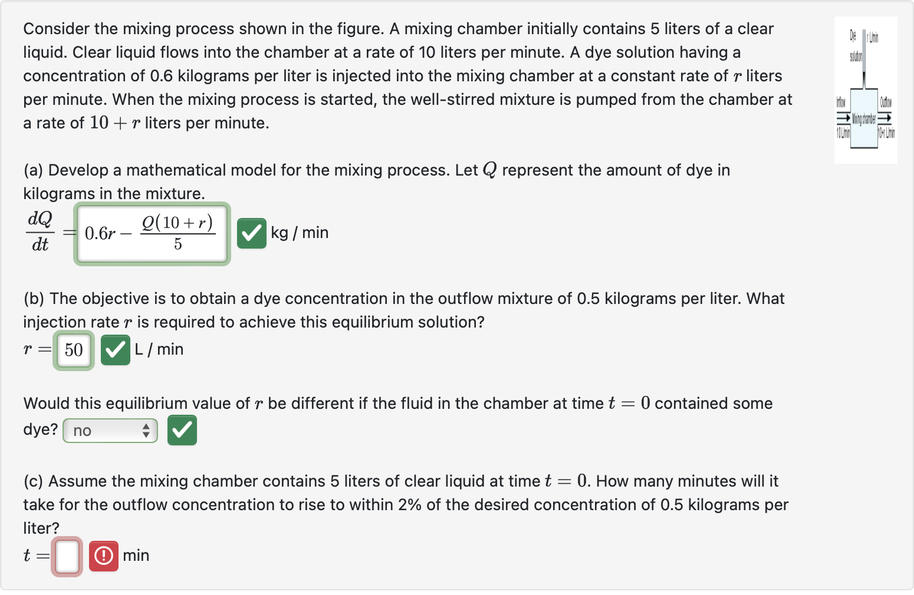Click the checkmark beside the 'no' dropdown

[x=182, y=430]
